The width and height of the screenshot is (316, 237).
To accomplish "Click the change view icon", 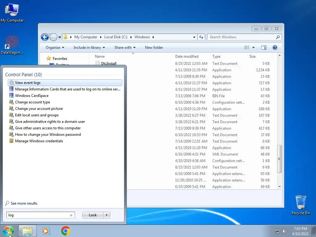I will 247,48.
